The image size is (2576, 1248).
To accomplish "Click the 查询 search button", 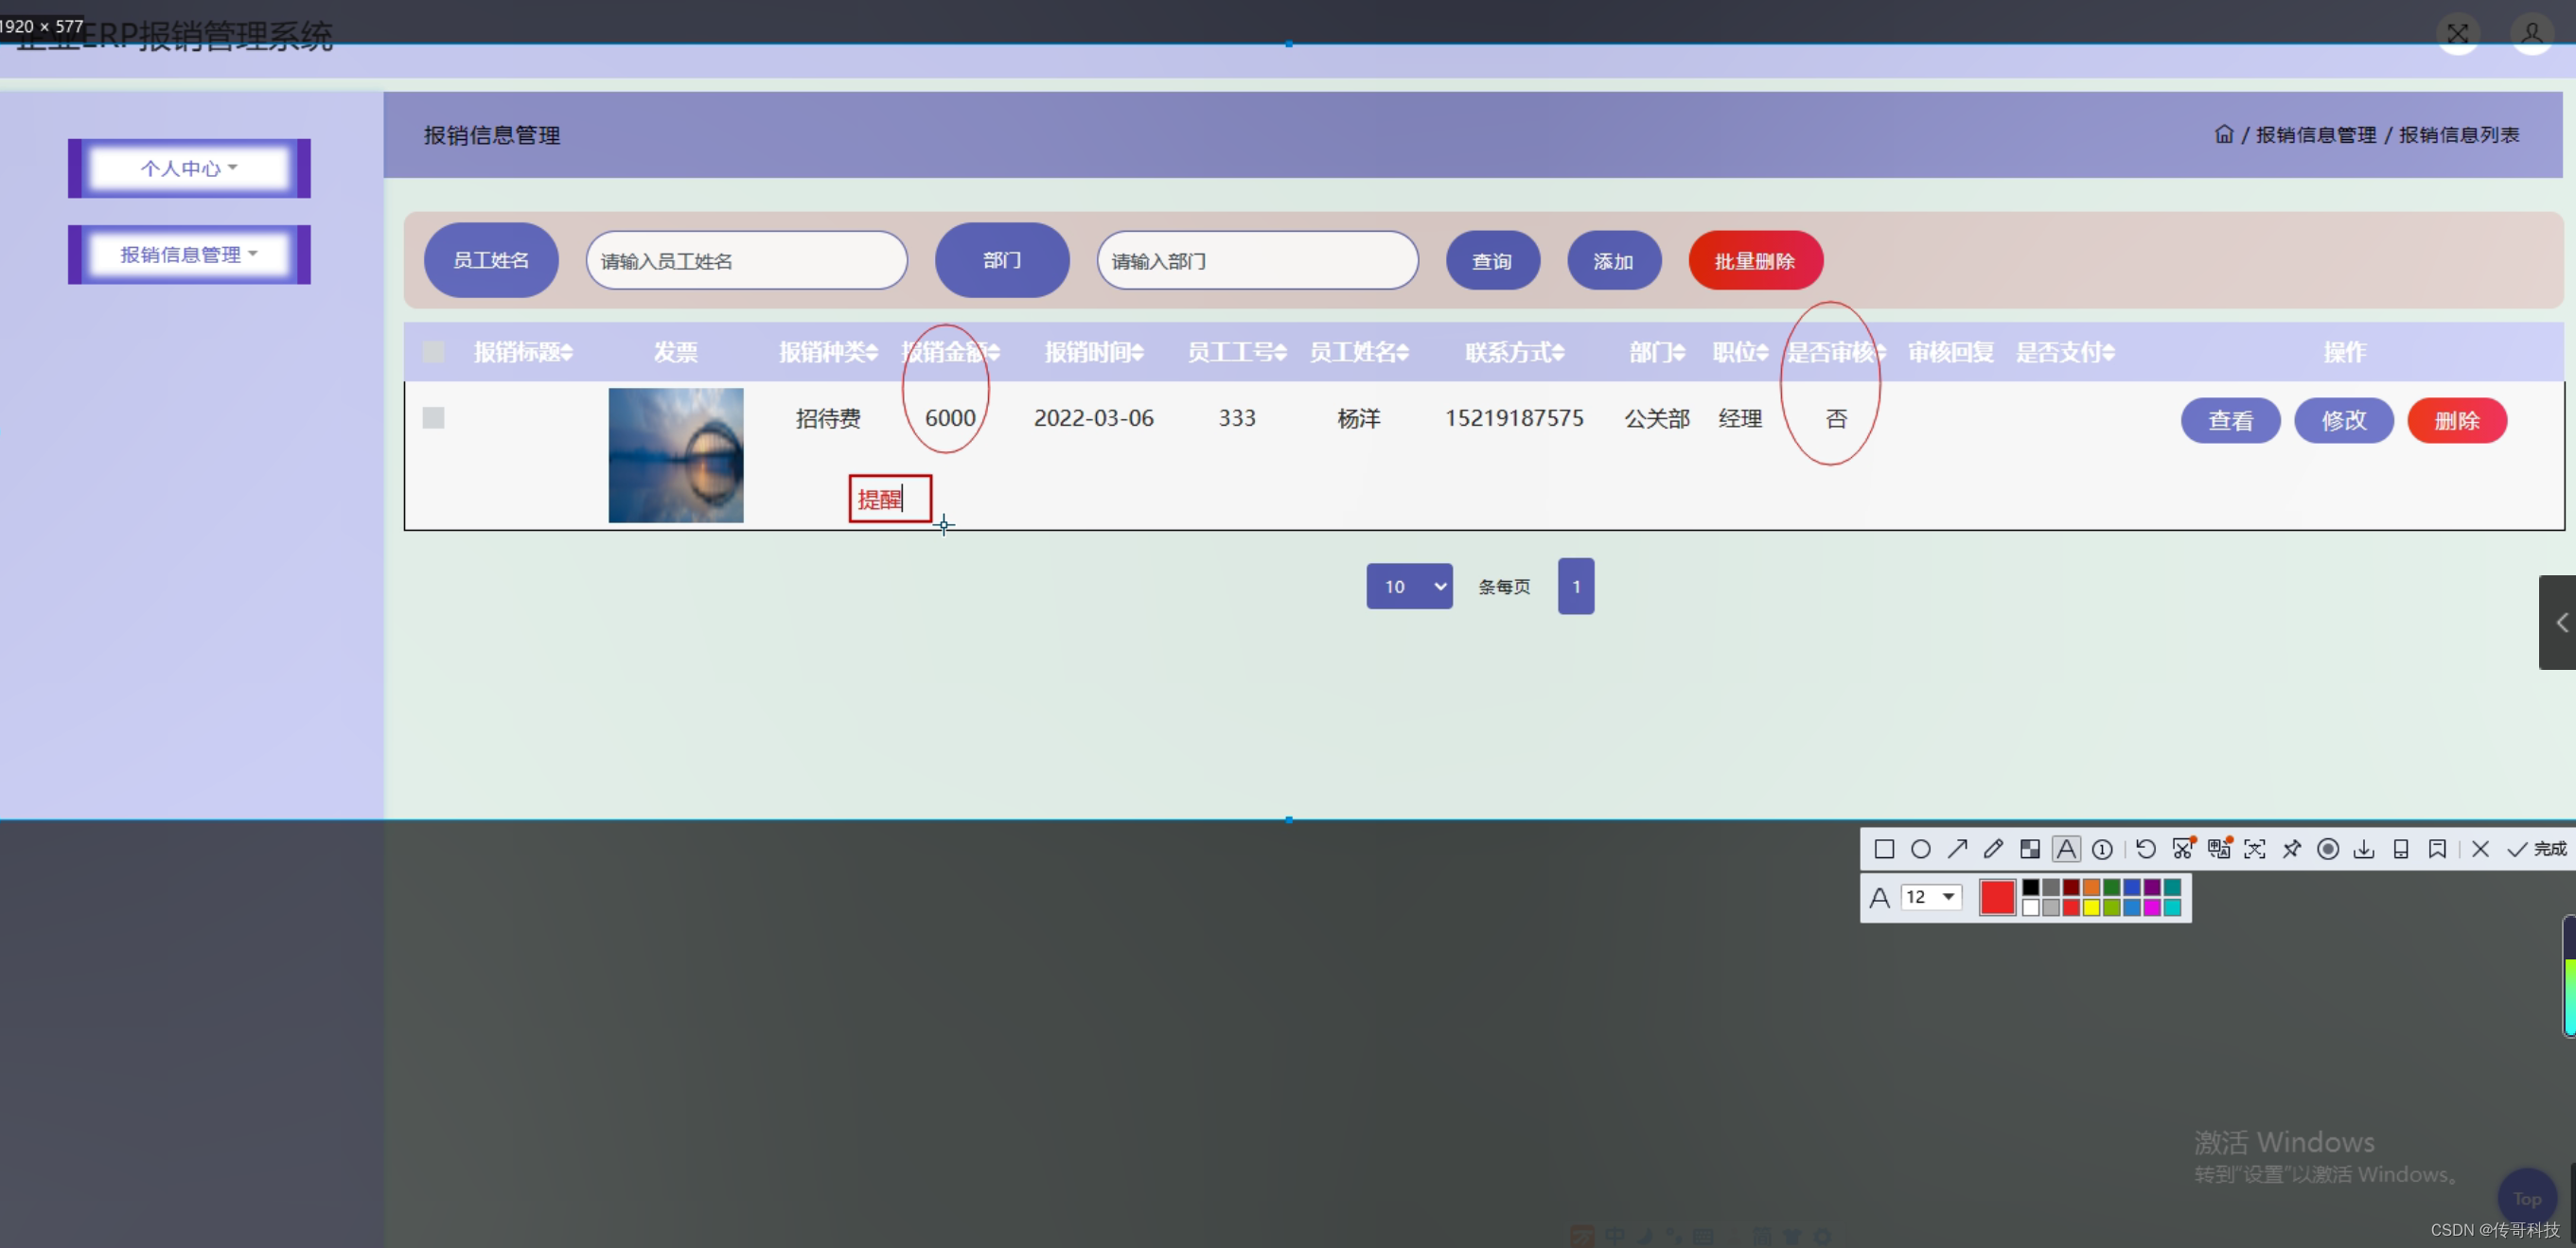I will click(x=1492, y=260).
